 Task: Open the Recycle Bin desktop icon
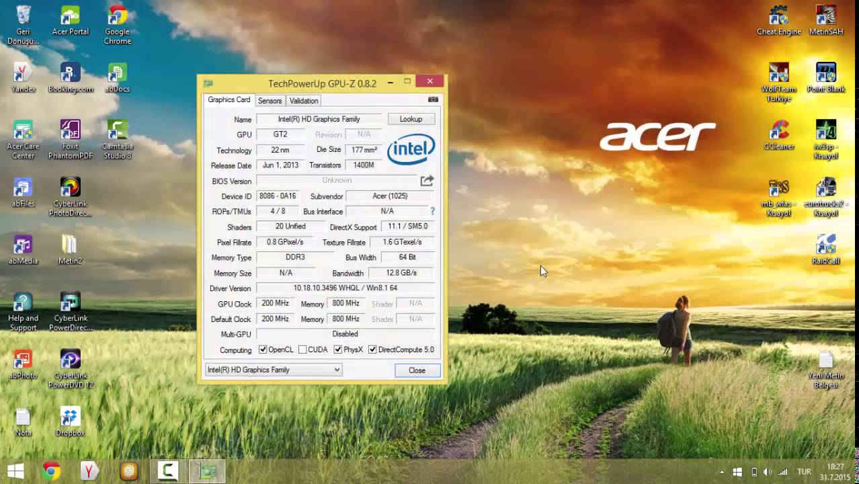24,26
